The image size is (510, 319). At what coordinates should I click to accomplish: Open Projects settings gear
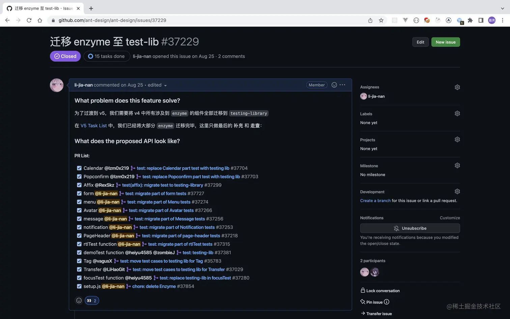457,139
